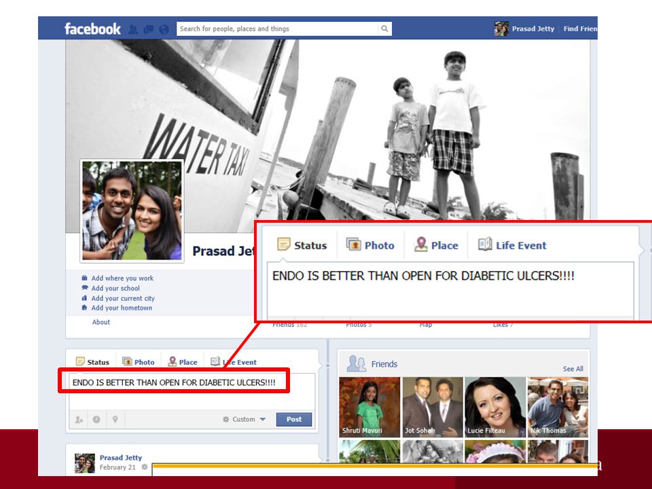Open Nik Thomas friend thumbnail
Screen dimensions: 652x489
[x=558, y=407]
